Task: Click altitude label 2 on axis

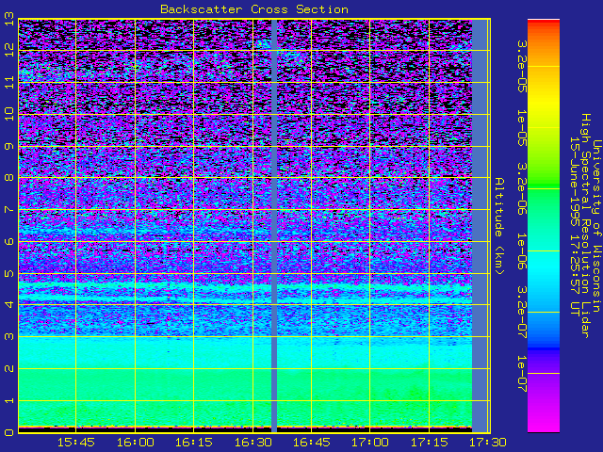Action: [9, 368]
